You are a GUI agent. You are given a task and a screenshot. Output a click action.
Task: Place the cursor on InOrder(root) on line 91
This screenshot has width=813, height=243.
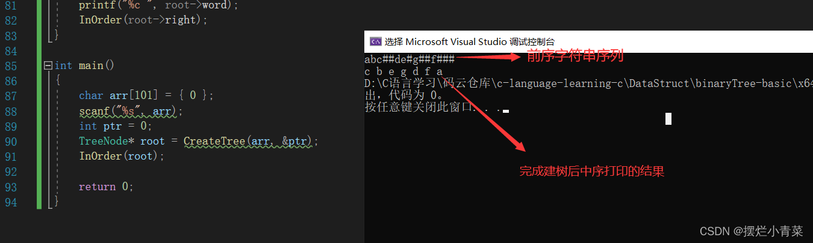pyautogui.click(x=121, y=156)
